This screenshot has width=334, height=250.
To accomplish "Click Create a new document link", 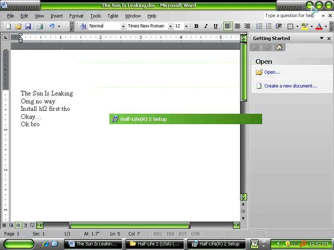I will click(x=291, y=86).
